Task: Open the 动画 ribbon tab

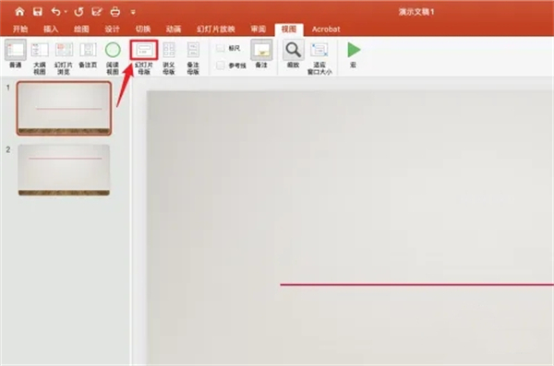Action: 174,29
